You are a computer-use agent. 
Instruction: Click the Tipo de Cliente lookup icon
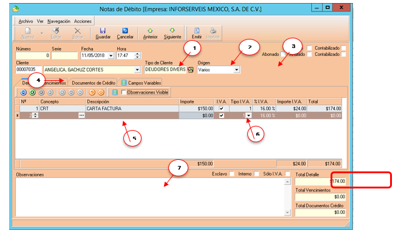coord(190,70)
